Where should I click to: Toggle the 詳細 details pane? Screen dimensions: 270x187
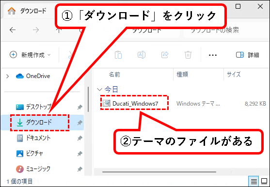pyautogui.click(x=247, y=55)
